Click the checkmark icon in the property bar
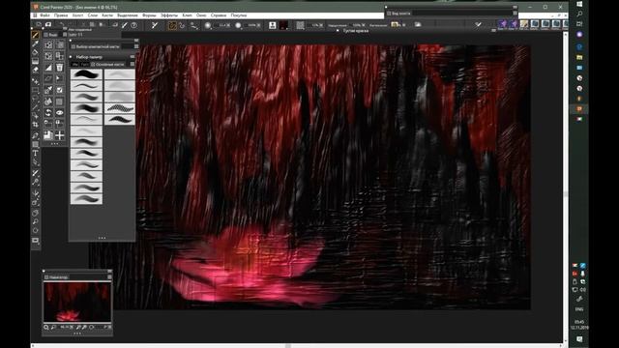Image resolution: width=619 pixels, height=348 pixels. pos(478,24)
